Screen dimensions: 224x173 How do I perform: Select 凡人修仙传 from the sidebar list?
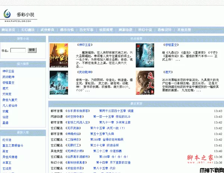(x=10, y=106)
